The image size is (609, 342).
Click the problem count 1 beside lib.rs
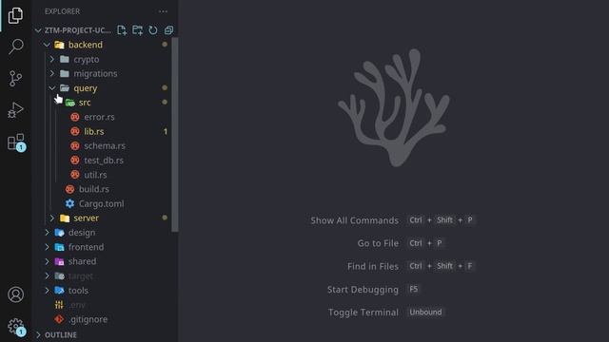coord(165,131)
